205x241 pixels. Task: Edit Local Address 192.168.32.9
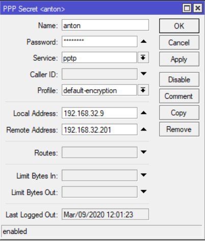pos(99,113)
